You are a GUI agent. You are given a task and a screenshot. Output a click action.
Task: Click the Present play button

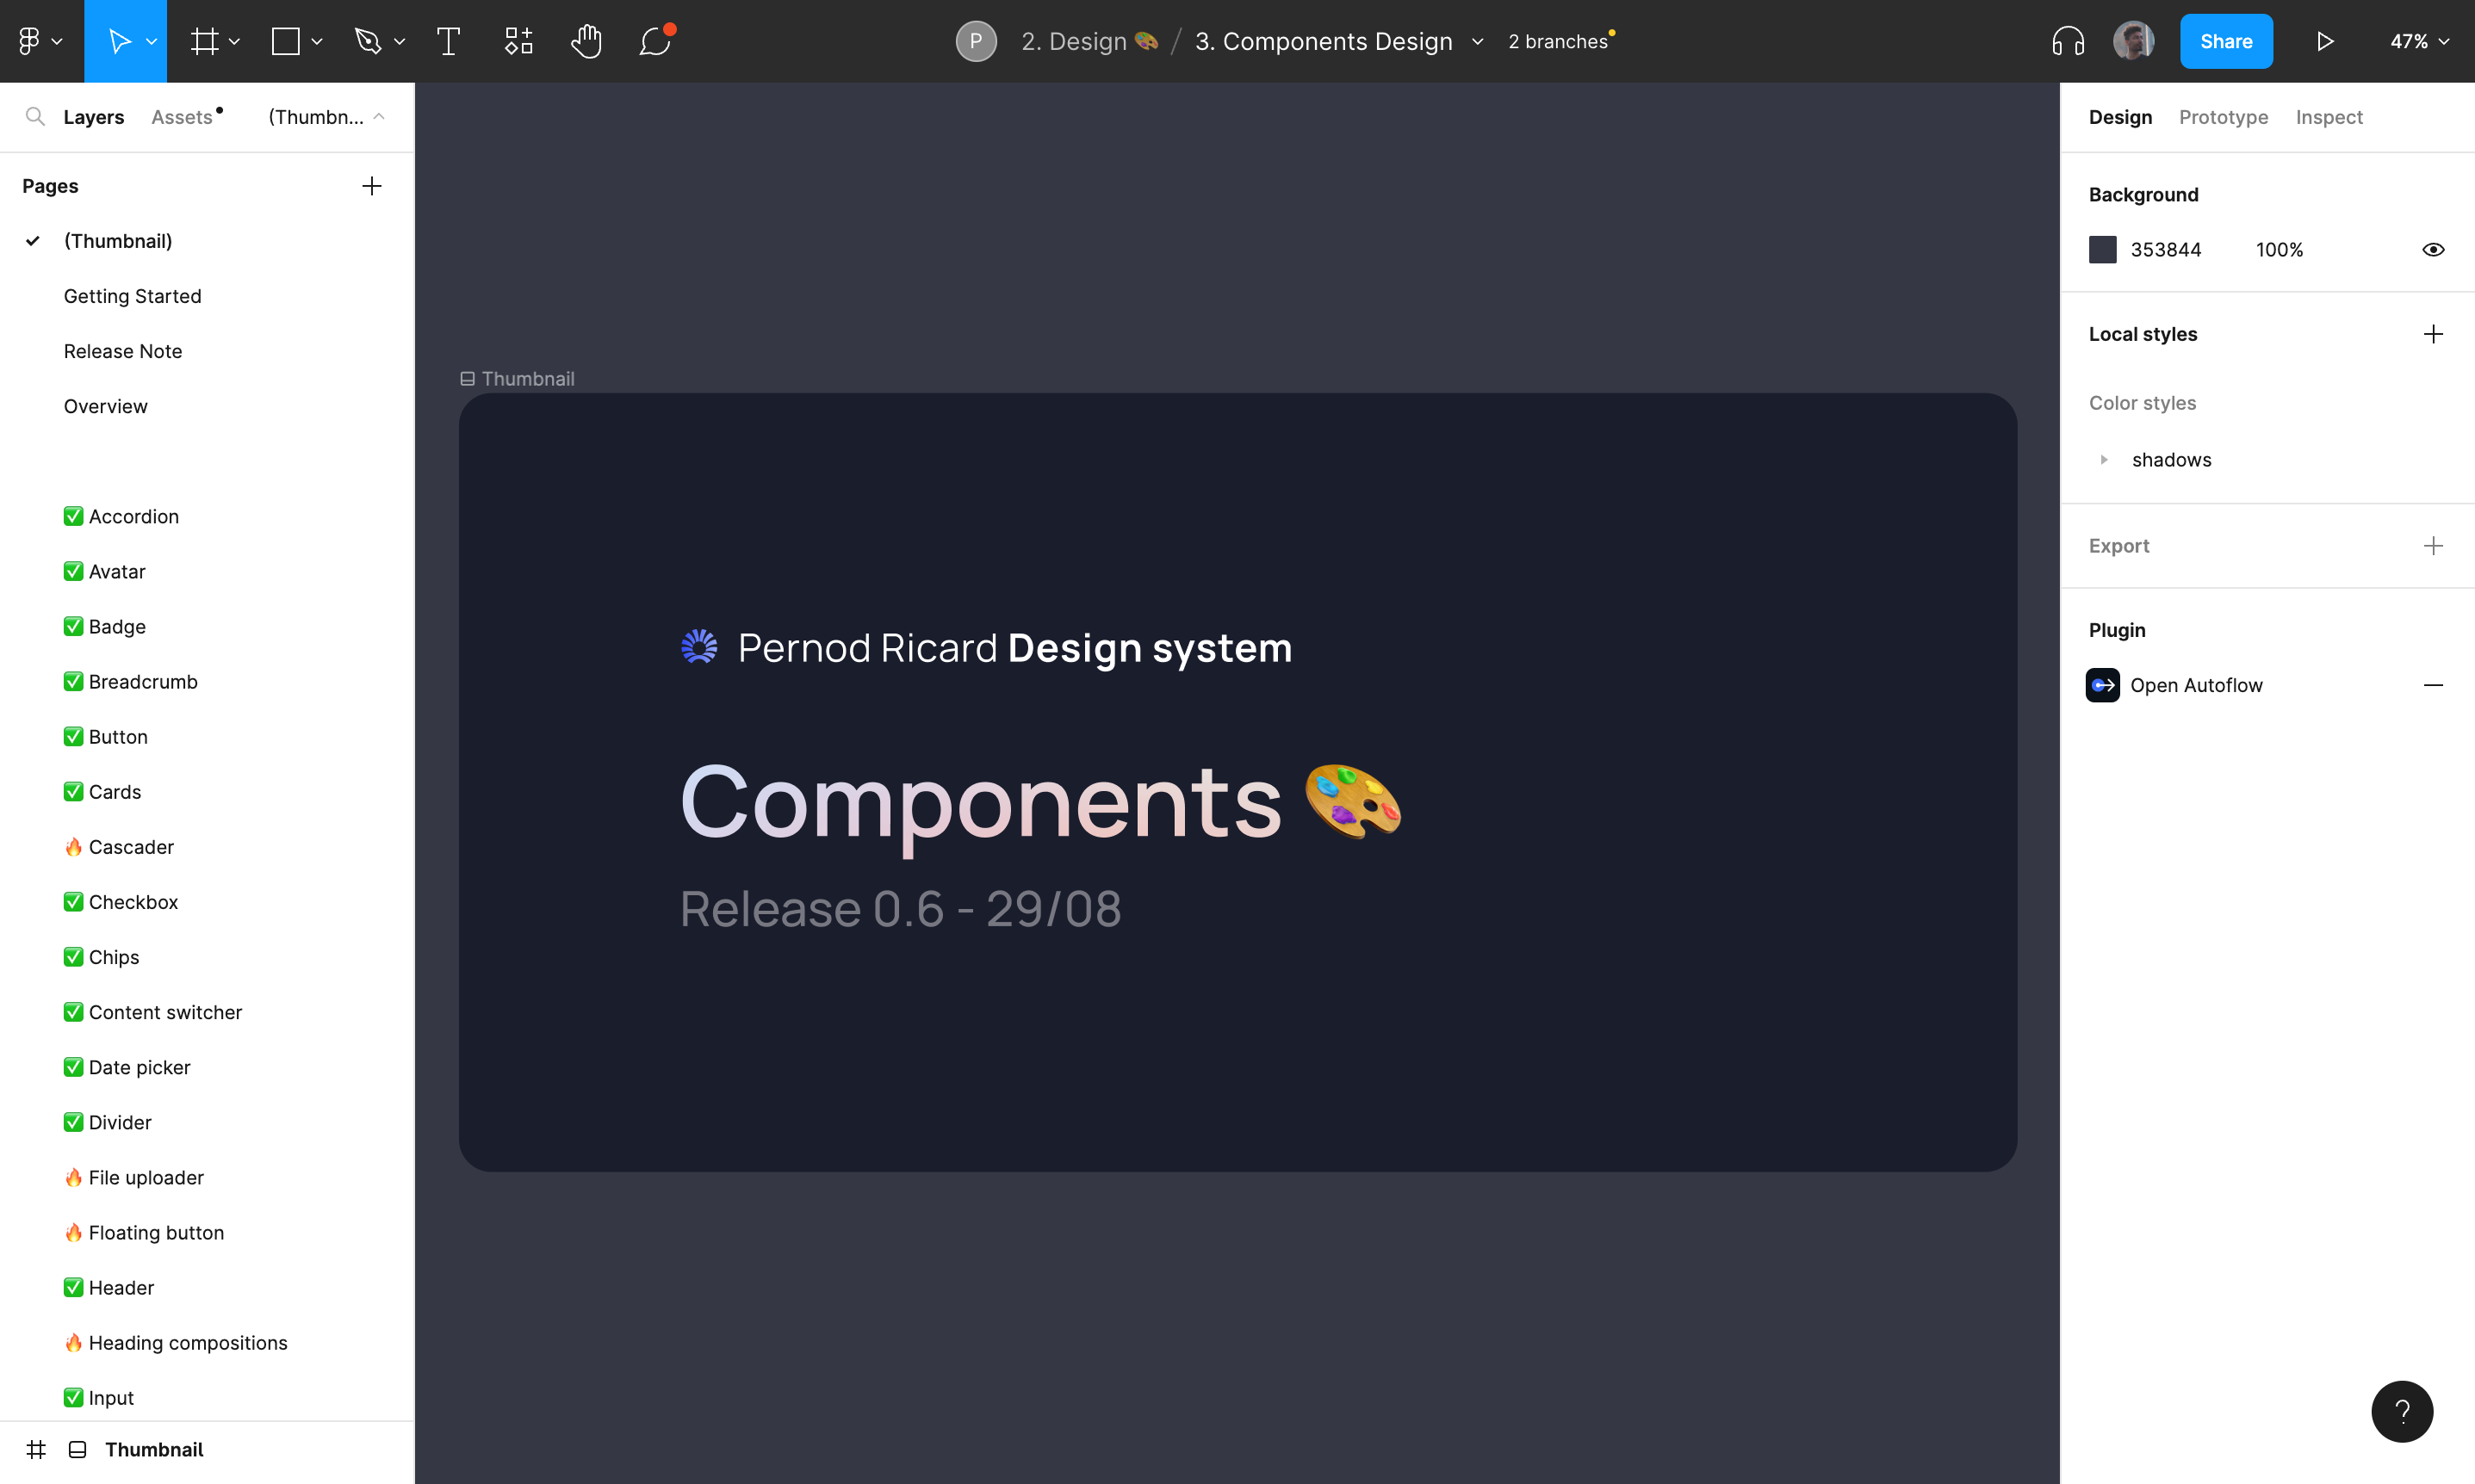point(2325,41)
